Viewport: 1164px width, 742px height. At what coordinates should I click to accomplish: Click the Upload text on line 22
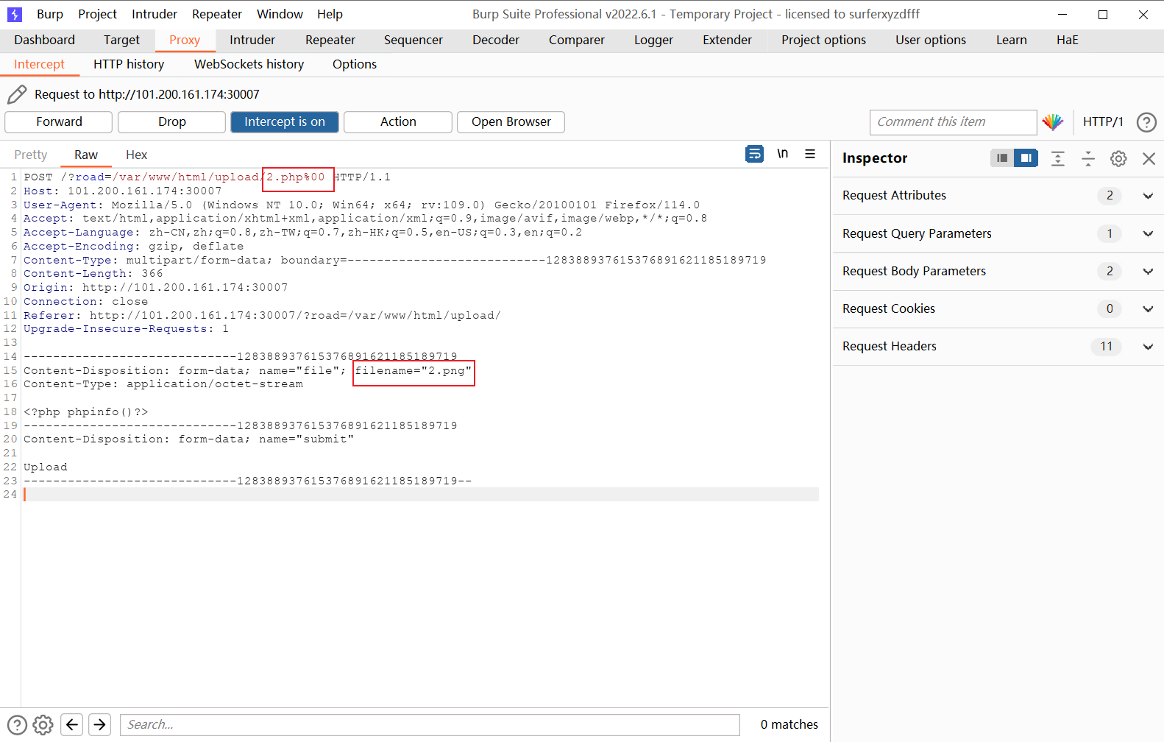tap(46, 467)
